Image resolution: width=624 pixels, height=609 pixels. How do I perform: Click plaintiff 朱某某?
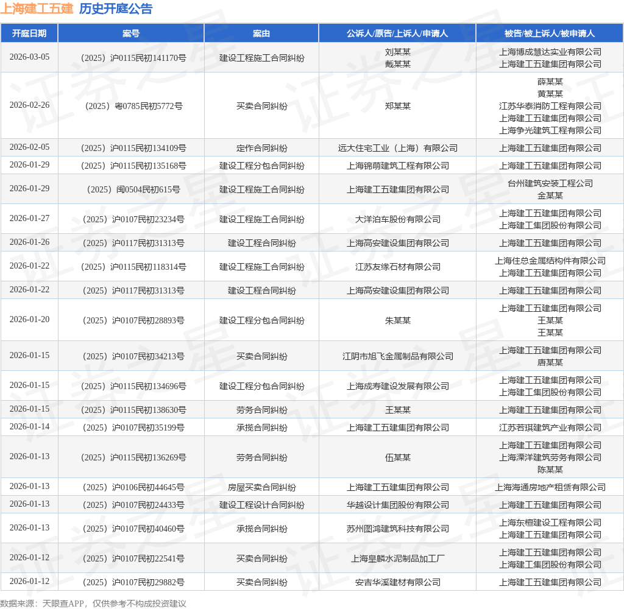coord(397,320)
